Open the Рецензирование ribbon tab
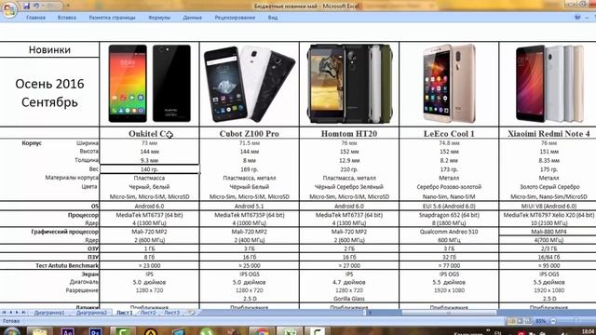This screenshot has height=335, width=596. point(235,18)
